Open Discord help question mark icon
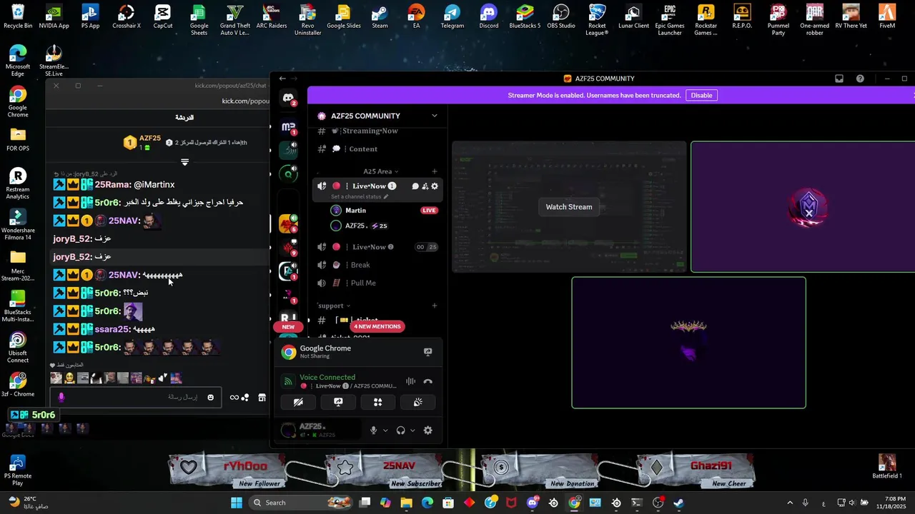The height and width of the screenshot is (514, 915). (860, 79)
